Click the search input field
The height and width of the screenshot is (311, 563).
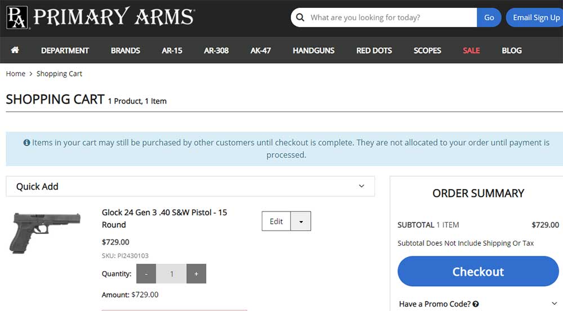pyautogui.click(x=391, y=17)
